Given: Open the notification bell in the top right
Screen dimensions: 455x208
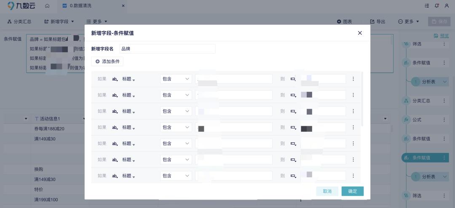Looking at the screenshot, I should tap(437, 6).
